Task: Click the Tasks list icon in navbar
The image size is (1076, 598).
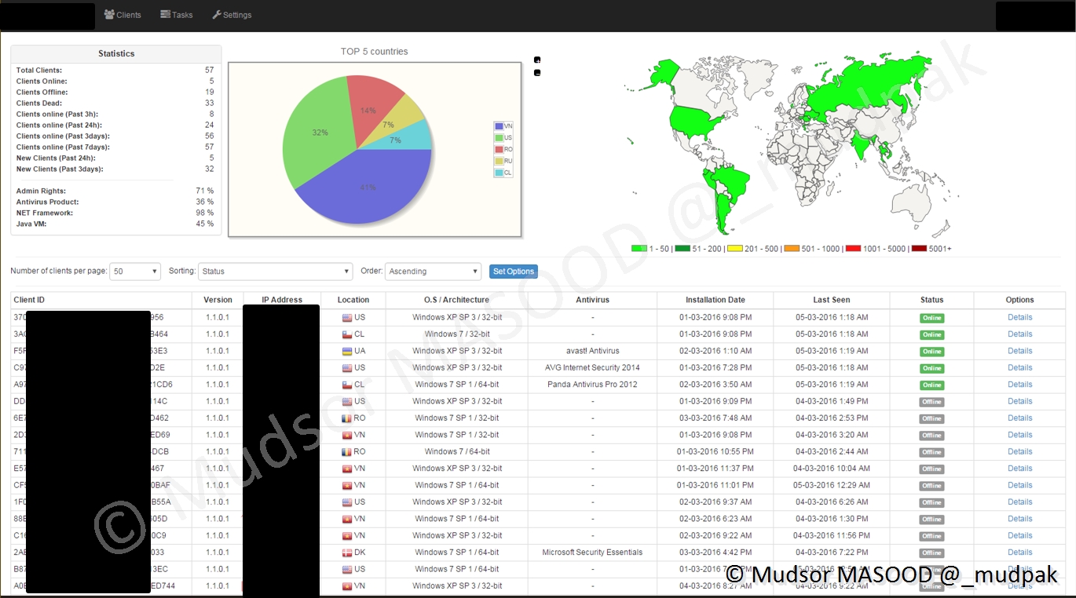Action: [165, 15]
